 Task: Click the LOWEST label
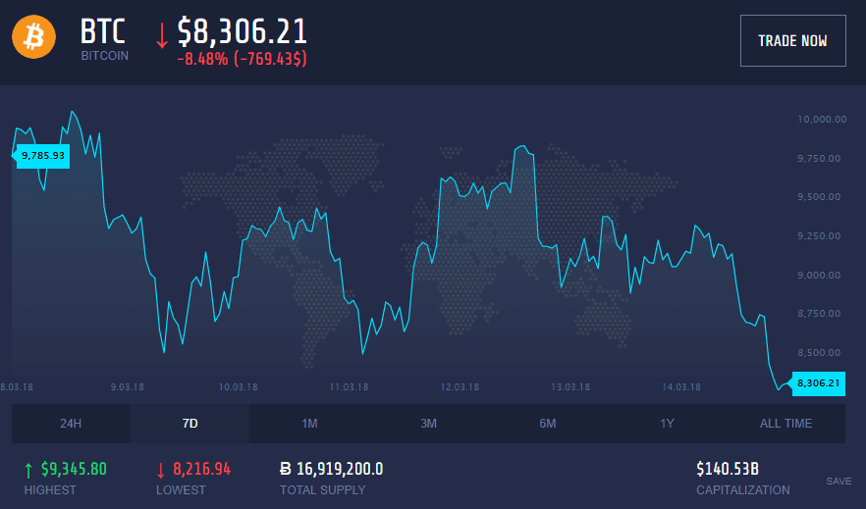(x=181, y=489)
